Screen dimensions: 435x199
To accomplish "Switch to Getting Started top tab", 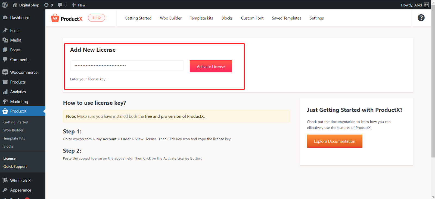I will (x=138, y=18).
